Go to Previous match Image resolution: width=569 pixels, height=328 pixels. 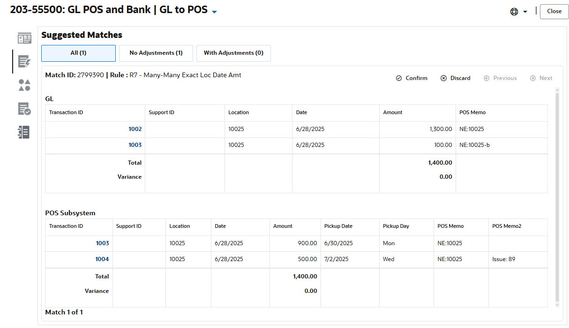(500, 78)
